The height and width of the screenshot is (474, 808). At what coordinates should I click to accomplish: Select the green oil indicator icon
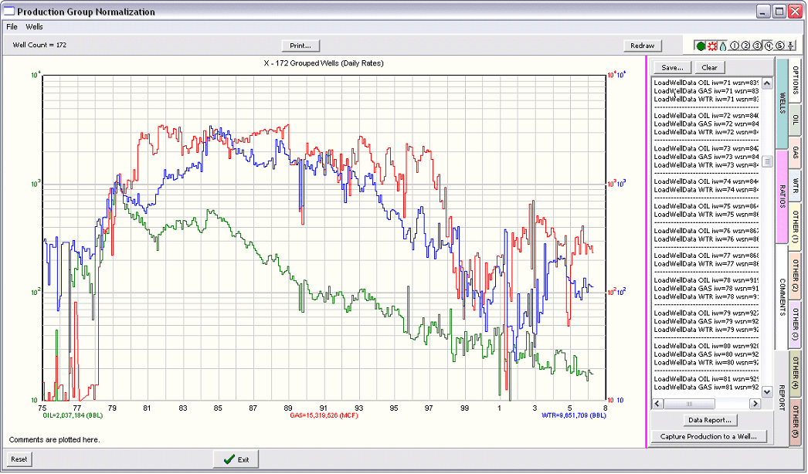700,46
